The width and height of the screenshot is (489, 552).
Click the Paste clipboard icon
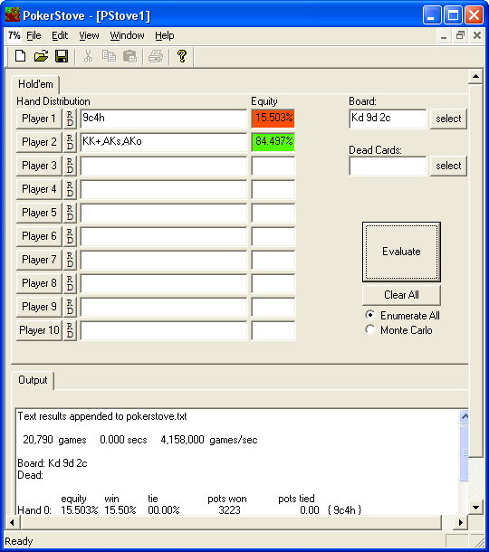(129, 56)
